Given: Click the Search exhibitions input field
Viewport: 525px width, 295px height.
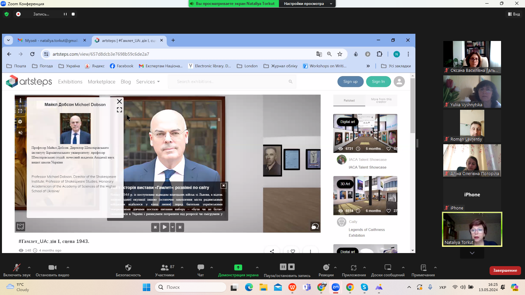Looking at the screenshot, I should click(x=232, y=82).
